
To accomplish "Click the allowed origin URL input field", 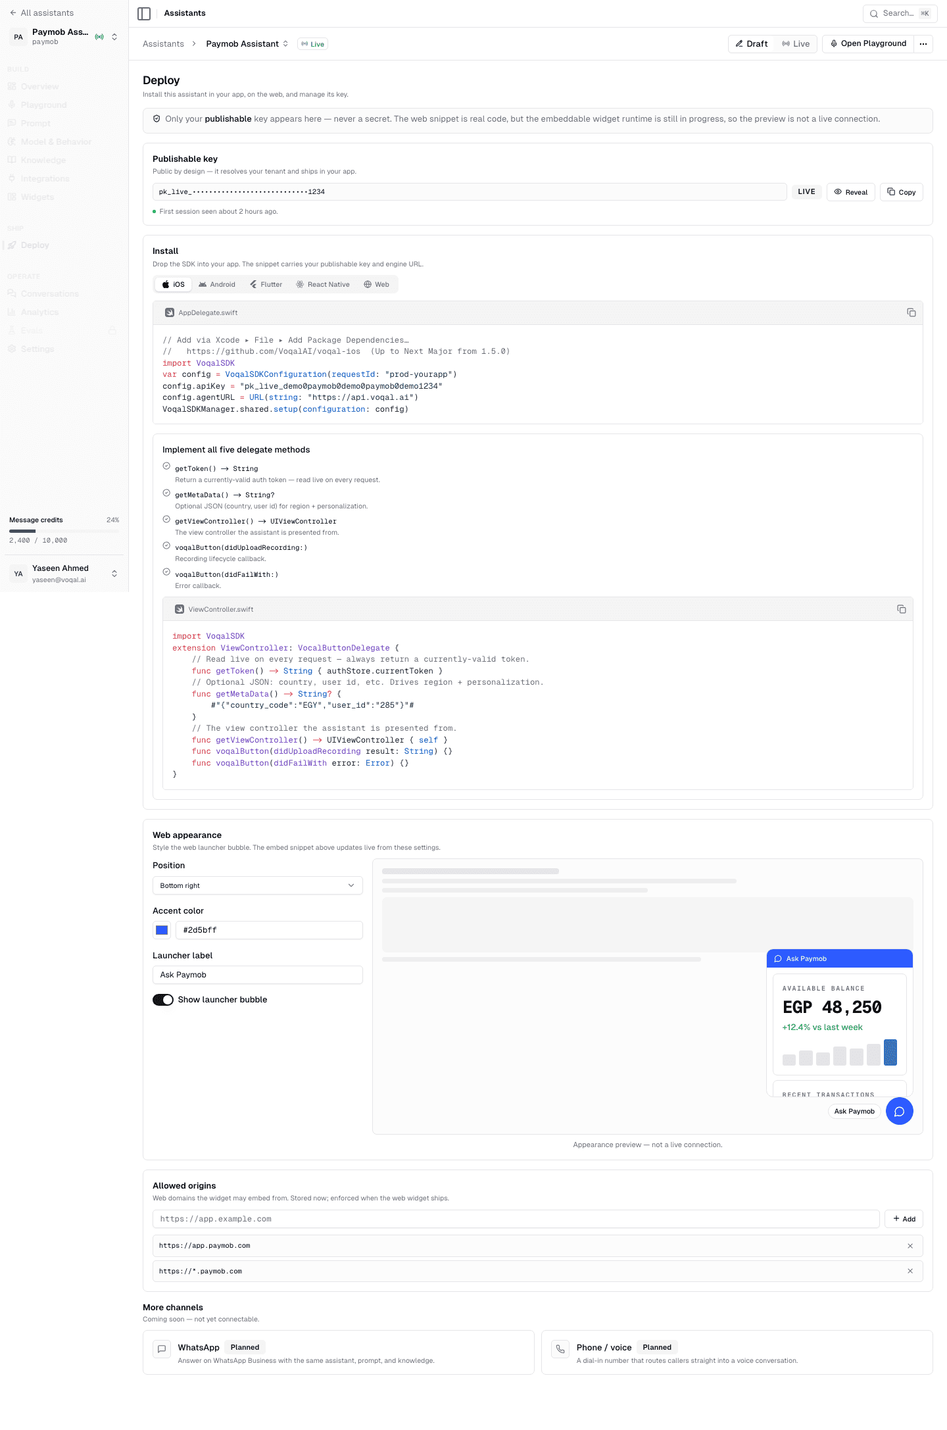I will 516,1219.
